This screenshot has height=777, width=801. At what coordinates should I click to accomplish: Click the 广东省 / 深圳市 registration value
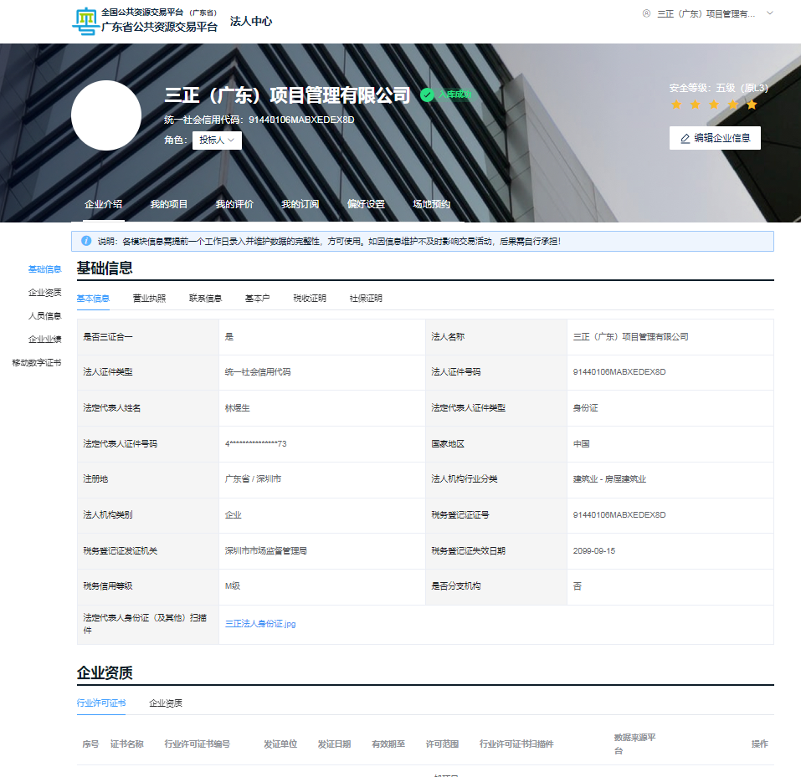(253, 479)
